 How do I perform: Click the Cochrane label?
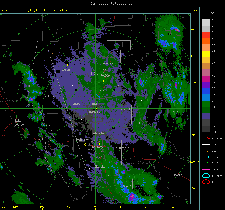click(82, 140)
